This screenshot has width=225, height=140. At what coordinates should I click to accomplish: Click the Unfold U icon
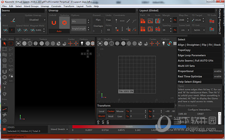coord(54,23)
